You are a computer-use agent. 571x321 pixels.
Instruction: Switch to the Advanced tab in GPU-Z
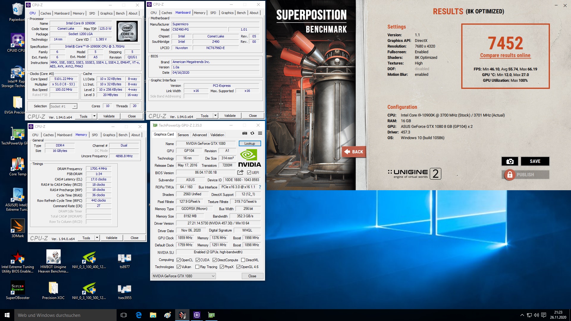tap(200, 135)
